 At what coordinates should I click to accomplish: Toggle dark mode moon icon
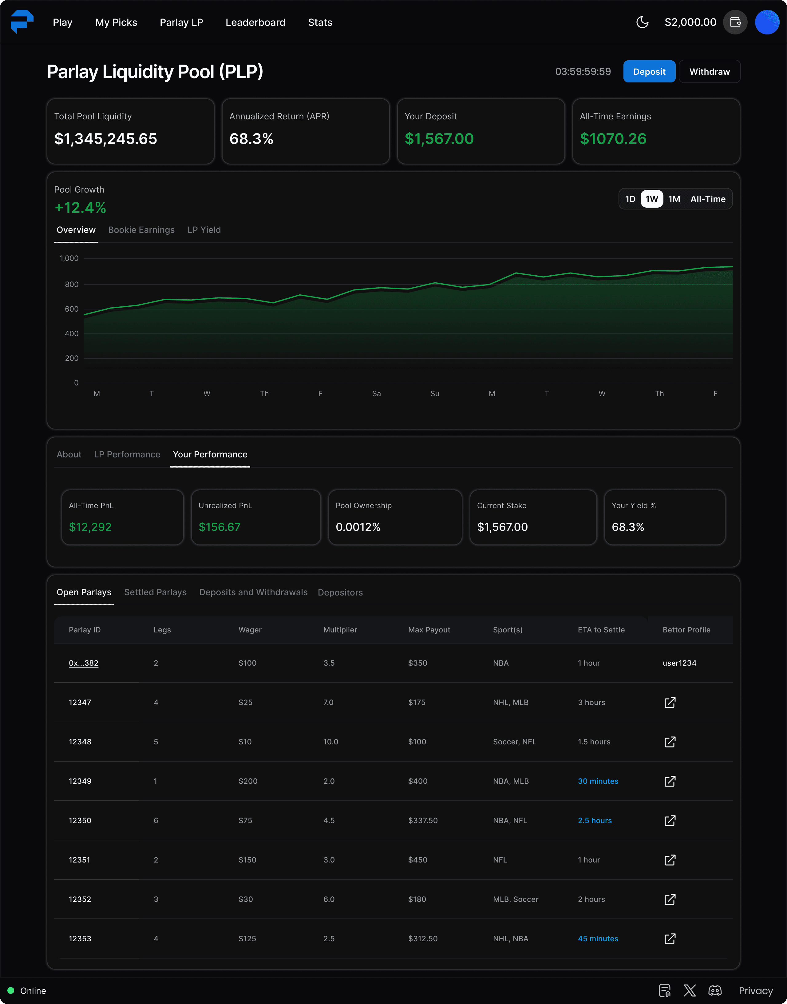[x=642, y=22]
